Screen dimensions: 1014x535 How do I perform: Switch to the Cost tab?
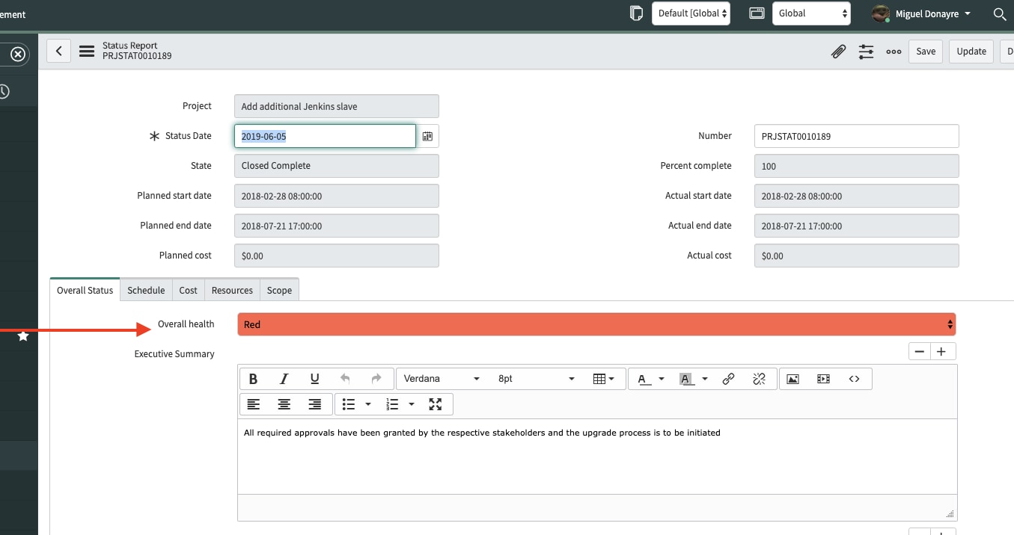(x=189, y=290)
